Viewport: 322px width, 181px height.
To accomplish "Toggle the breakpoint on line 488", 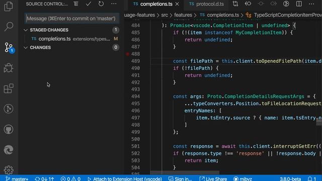I will (x=127, y=54).
